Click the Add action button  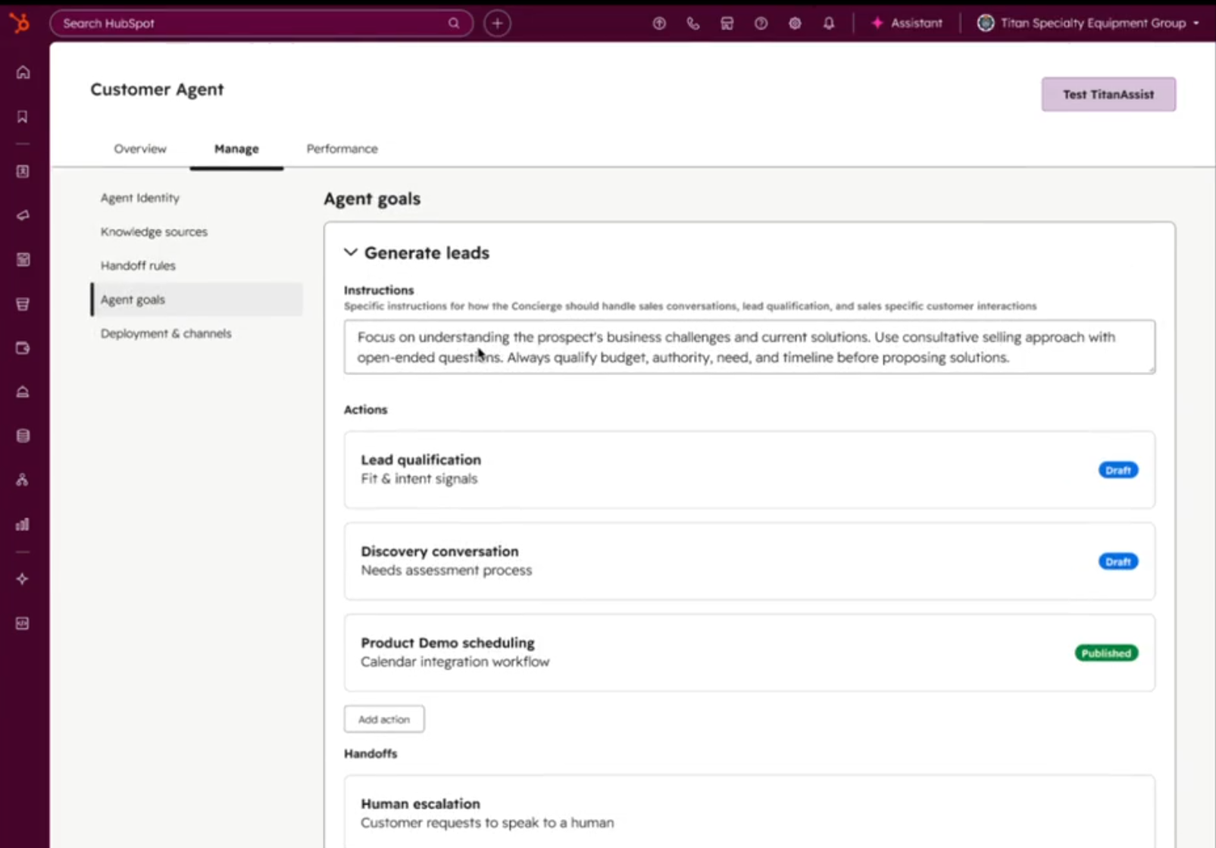click(x=384, y=719)
